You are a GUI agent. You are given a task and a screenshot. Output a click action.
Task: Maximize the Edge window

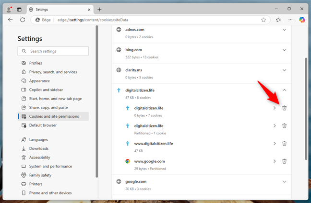coord(289,9)
